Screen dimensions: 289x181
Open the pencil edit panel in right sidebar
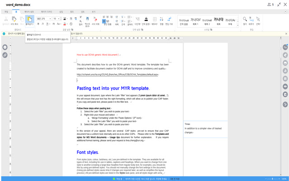[x=285, y=104]
